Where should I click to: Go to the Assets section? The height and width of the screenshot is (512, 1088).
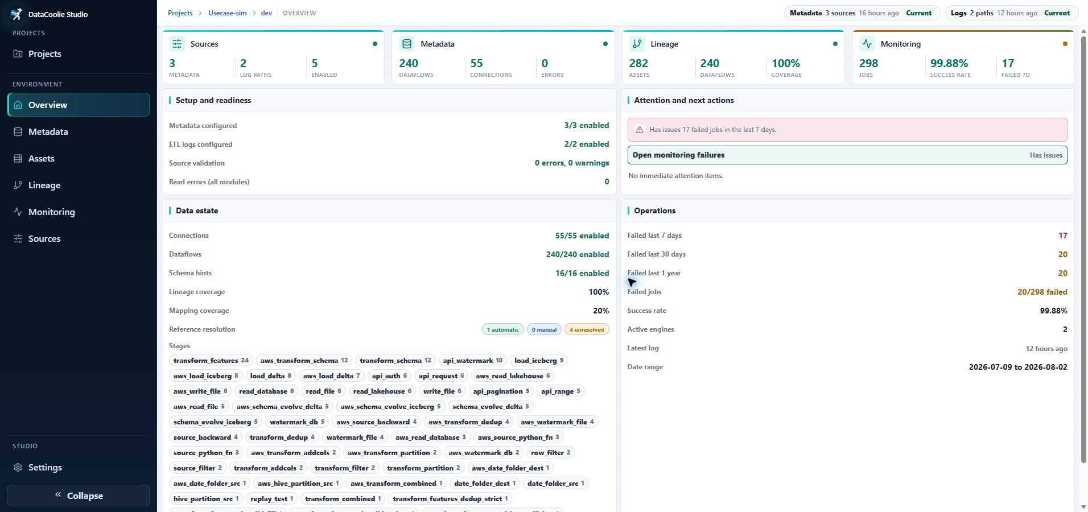pyautogui.click(x=79, y=159)
